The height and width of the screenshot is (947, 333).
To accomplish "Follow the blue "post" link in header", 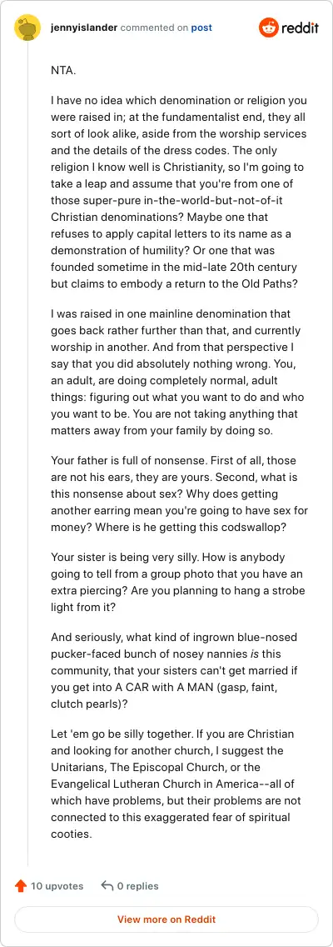I will pos(201,28).
